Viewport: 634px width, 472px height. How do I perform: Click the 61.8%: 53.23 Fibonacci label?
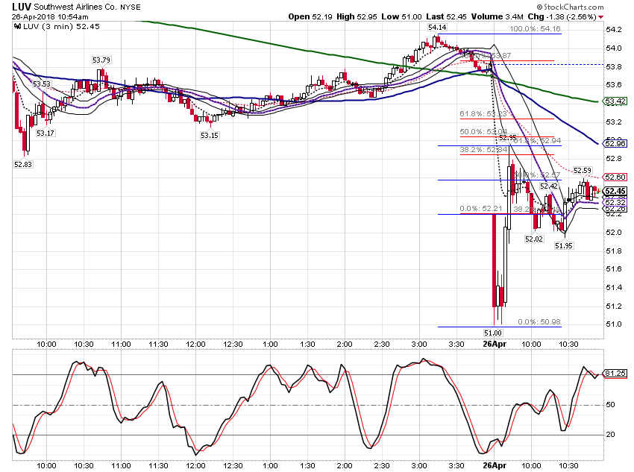pos(483,114)
